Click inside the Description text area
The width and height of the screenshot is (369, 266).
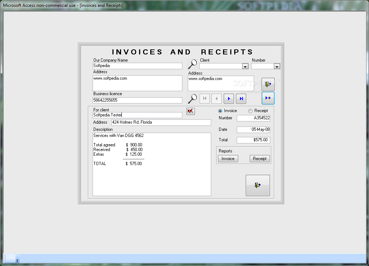click(152, 164)
